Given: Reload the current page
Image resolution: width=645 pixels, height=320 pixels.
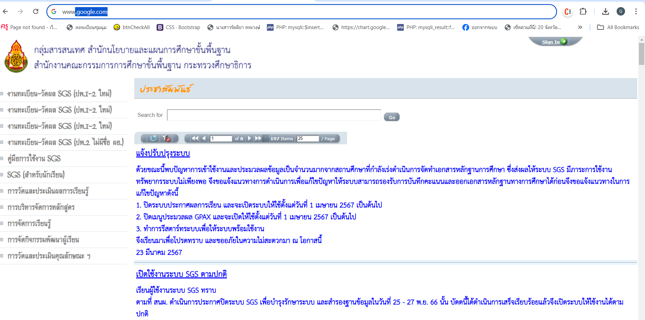Looking at the screenshot, I should click(36, 11).
